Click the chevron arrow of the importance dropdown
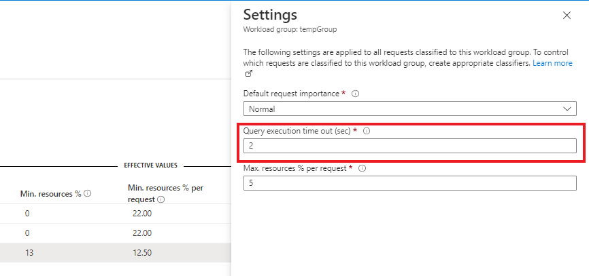This screenshot has height=276, width=589. pyautogui.click(x=567, y=109)
